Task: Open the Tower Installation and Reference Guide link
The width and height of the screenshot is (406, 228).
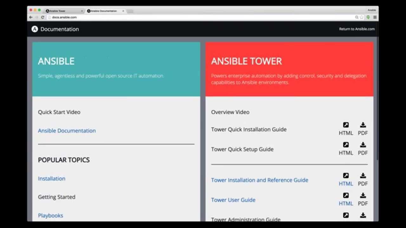Action: (260, 180)
